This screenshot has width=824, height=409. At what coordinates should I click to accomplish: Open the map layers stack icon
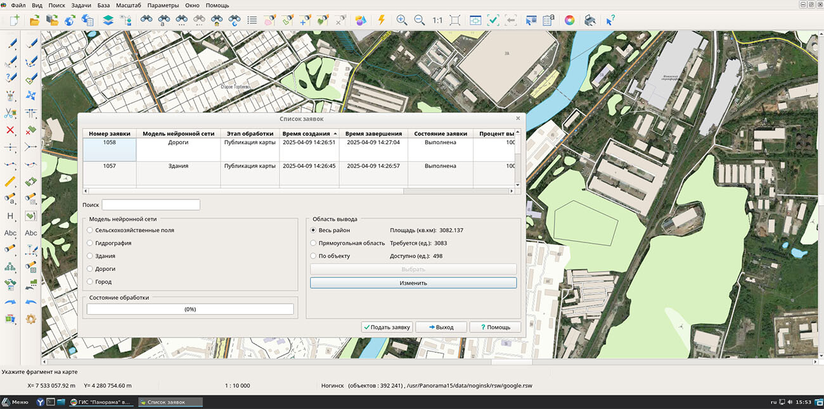click(x=108, y=20)
